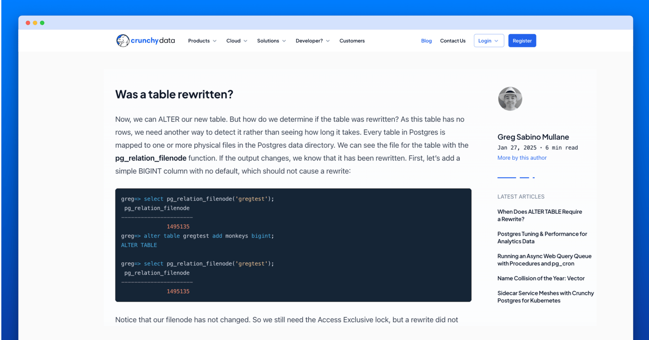The height and width of the screenshot is (340, 649).
Task: Click the yellow minimize window button
Action: click(x=35, y=23)
